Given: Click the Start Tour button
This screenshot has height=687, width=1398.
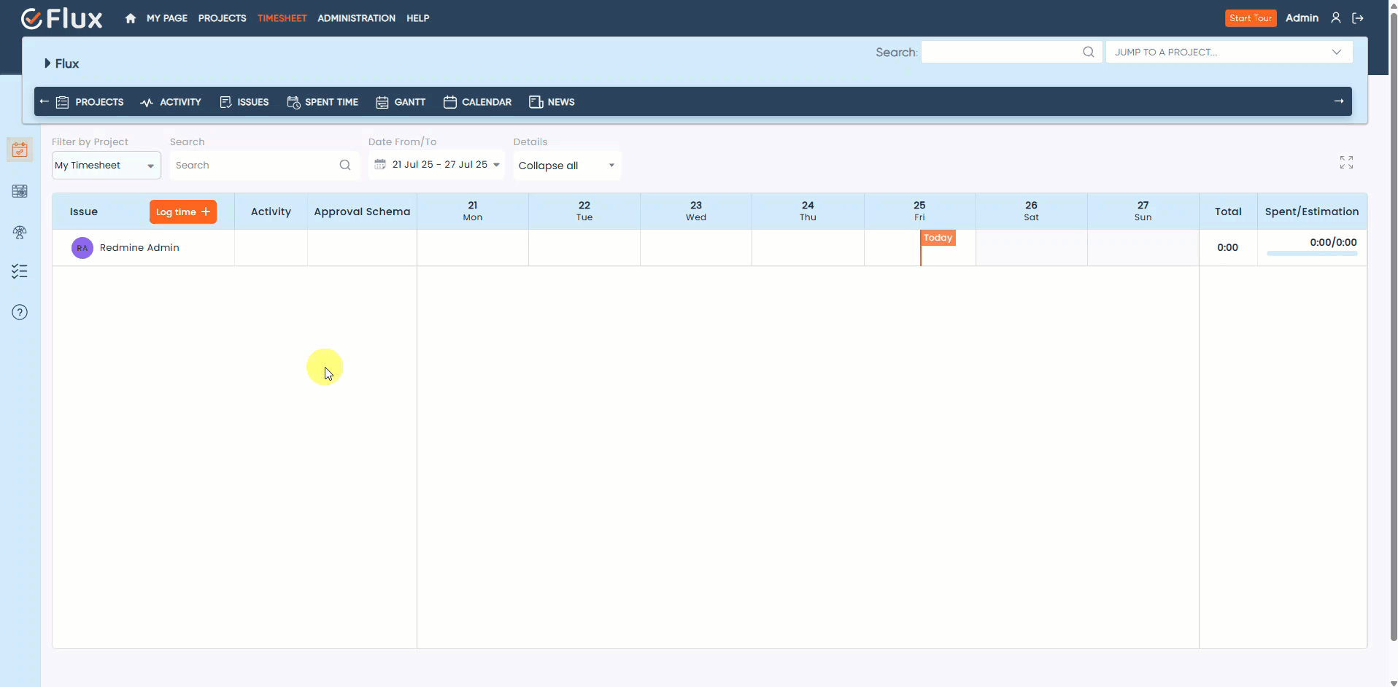Looking at the screenshot, I should pyautogui.click(x=1251, y=18).
